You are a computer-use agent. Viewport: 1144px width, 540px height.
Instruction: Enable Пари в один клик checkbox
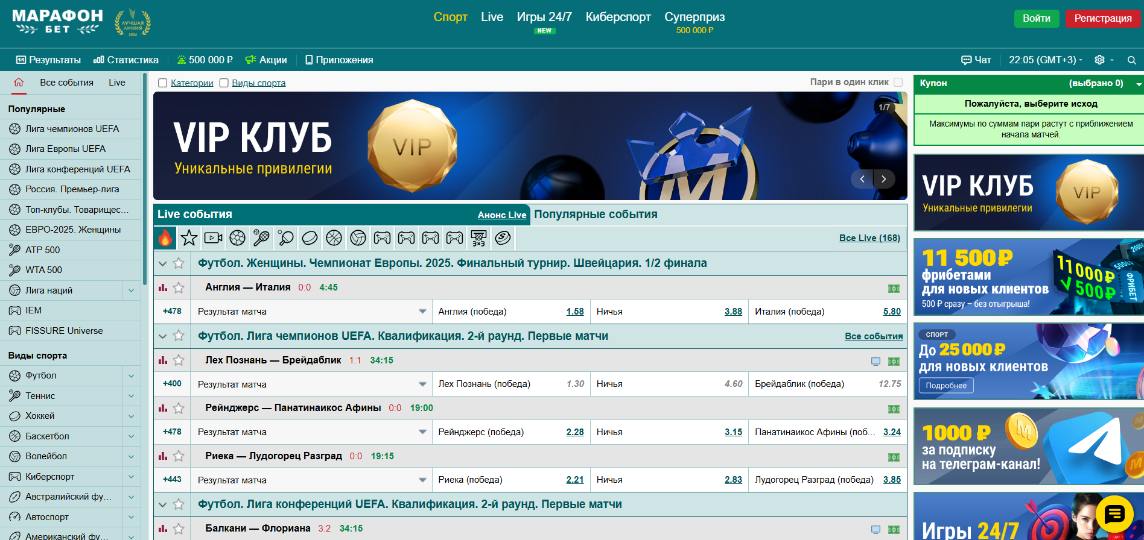898,82
